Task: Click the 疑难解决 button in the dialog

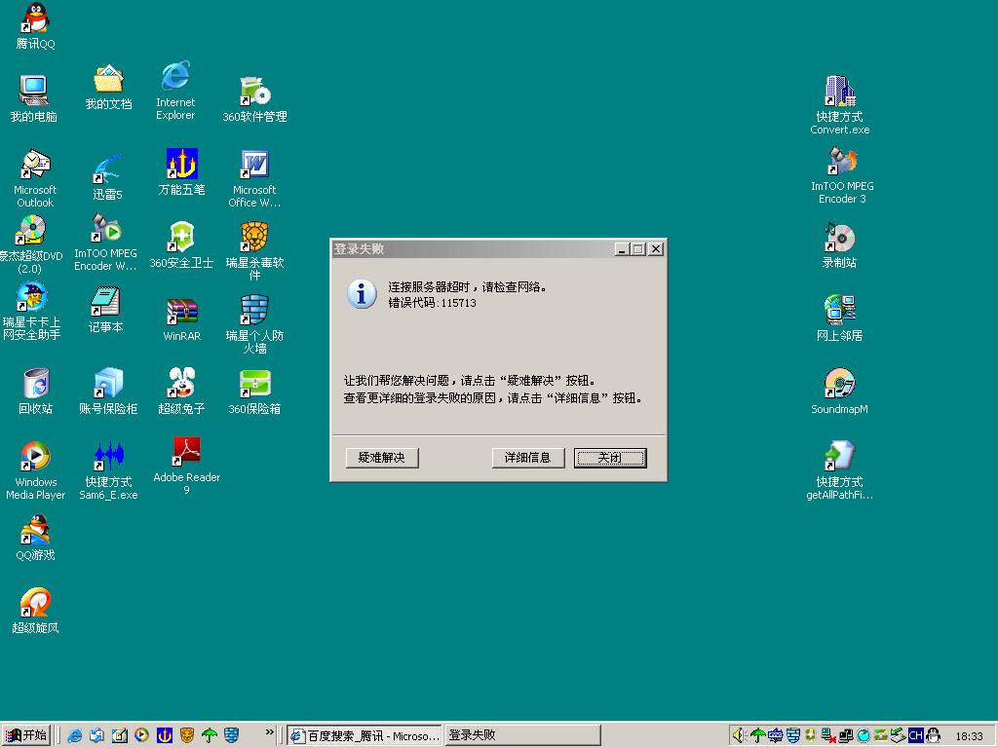Action: [x=382, y=458]
